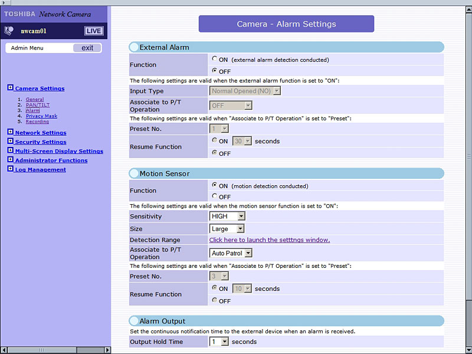The width and height of the screenshot is (472, 354).
Task: Turn ON the External Alarm function
Action: [214, 59]
